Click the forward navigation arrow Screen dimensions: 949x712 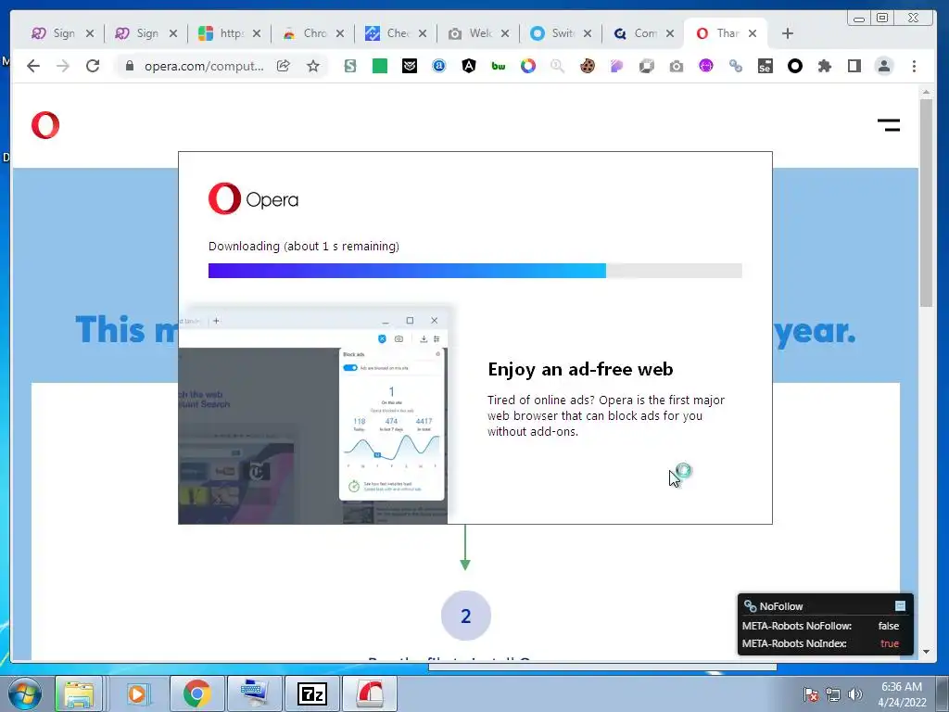point(63,66)
